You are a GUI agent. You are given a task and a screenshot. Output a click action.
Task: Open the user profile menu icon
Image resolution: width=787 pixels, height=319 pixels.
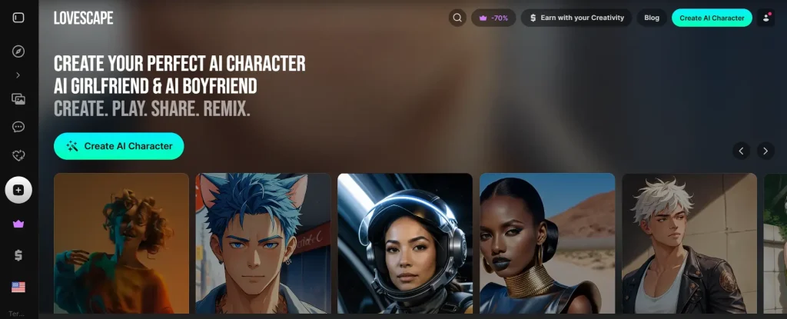coord(765,18)
